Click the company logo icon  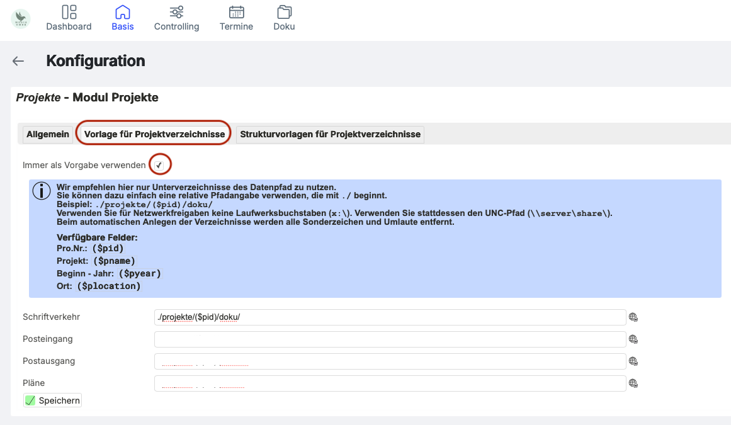tap(21, 18)
